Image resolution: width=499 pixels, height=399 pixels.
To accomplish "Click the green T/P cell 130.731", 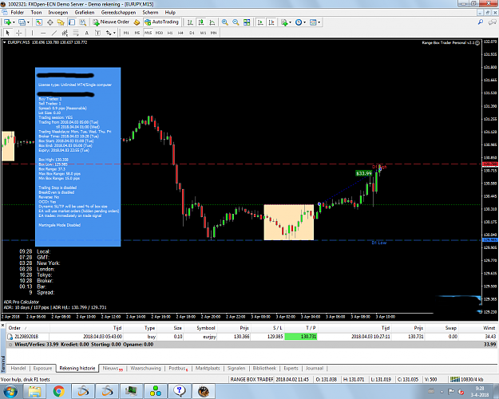I will (x=301, y=336).
